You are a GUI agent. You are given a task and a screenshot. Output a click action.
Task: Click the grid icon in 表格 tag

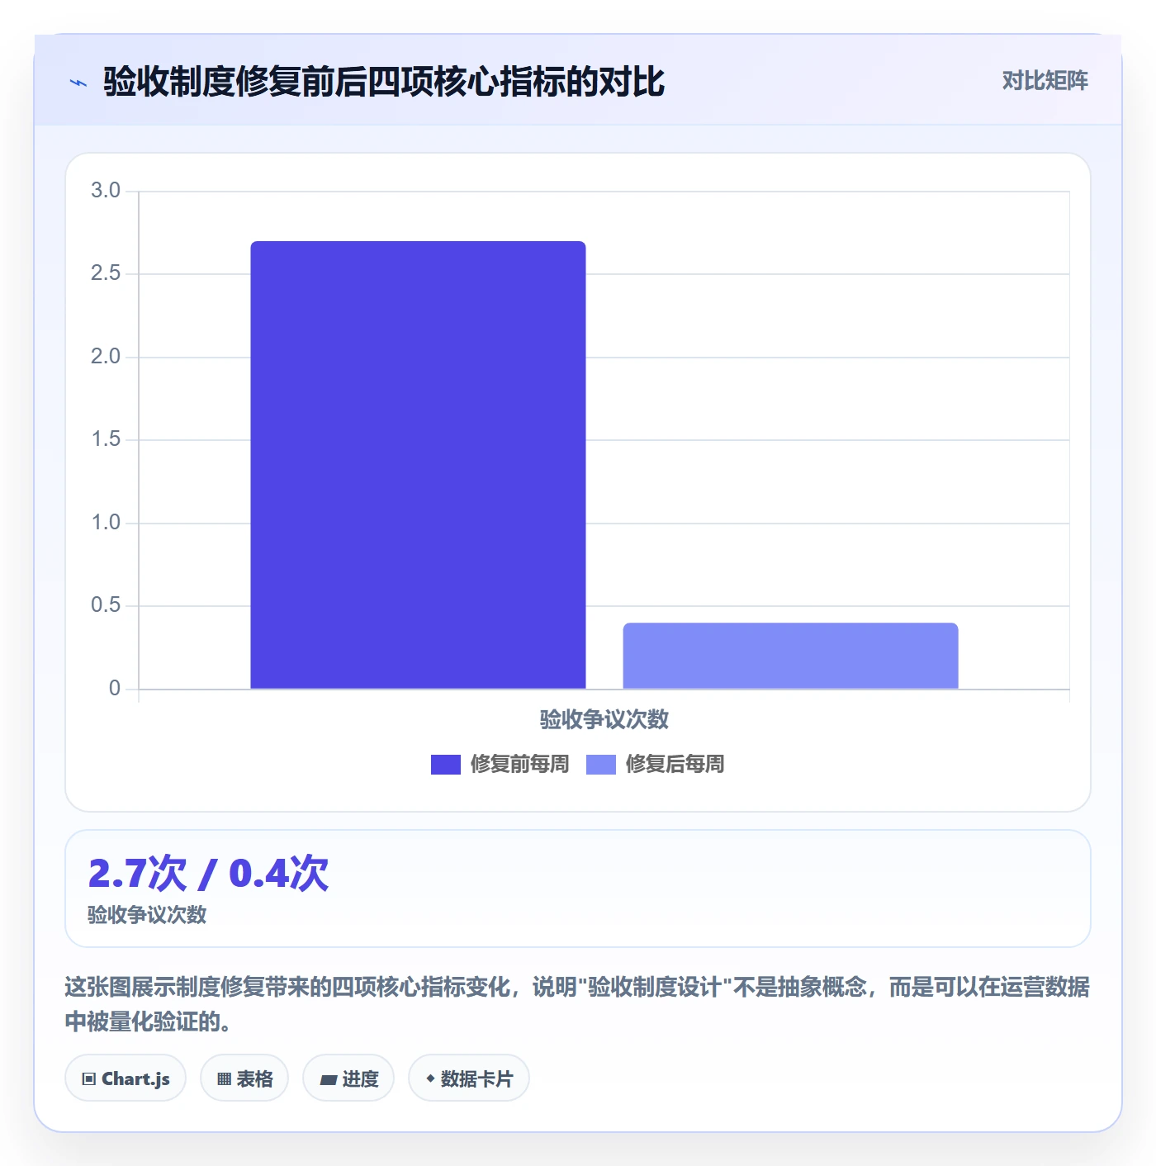224,1078
